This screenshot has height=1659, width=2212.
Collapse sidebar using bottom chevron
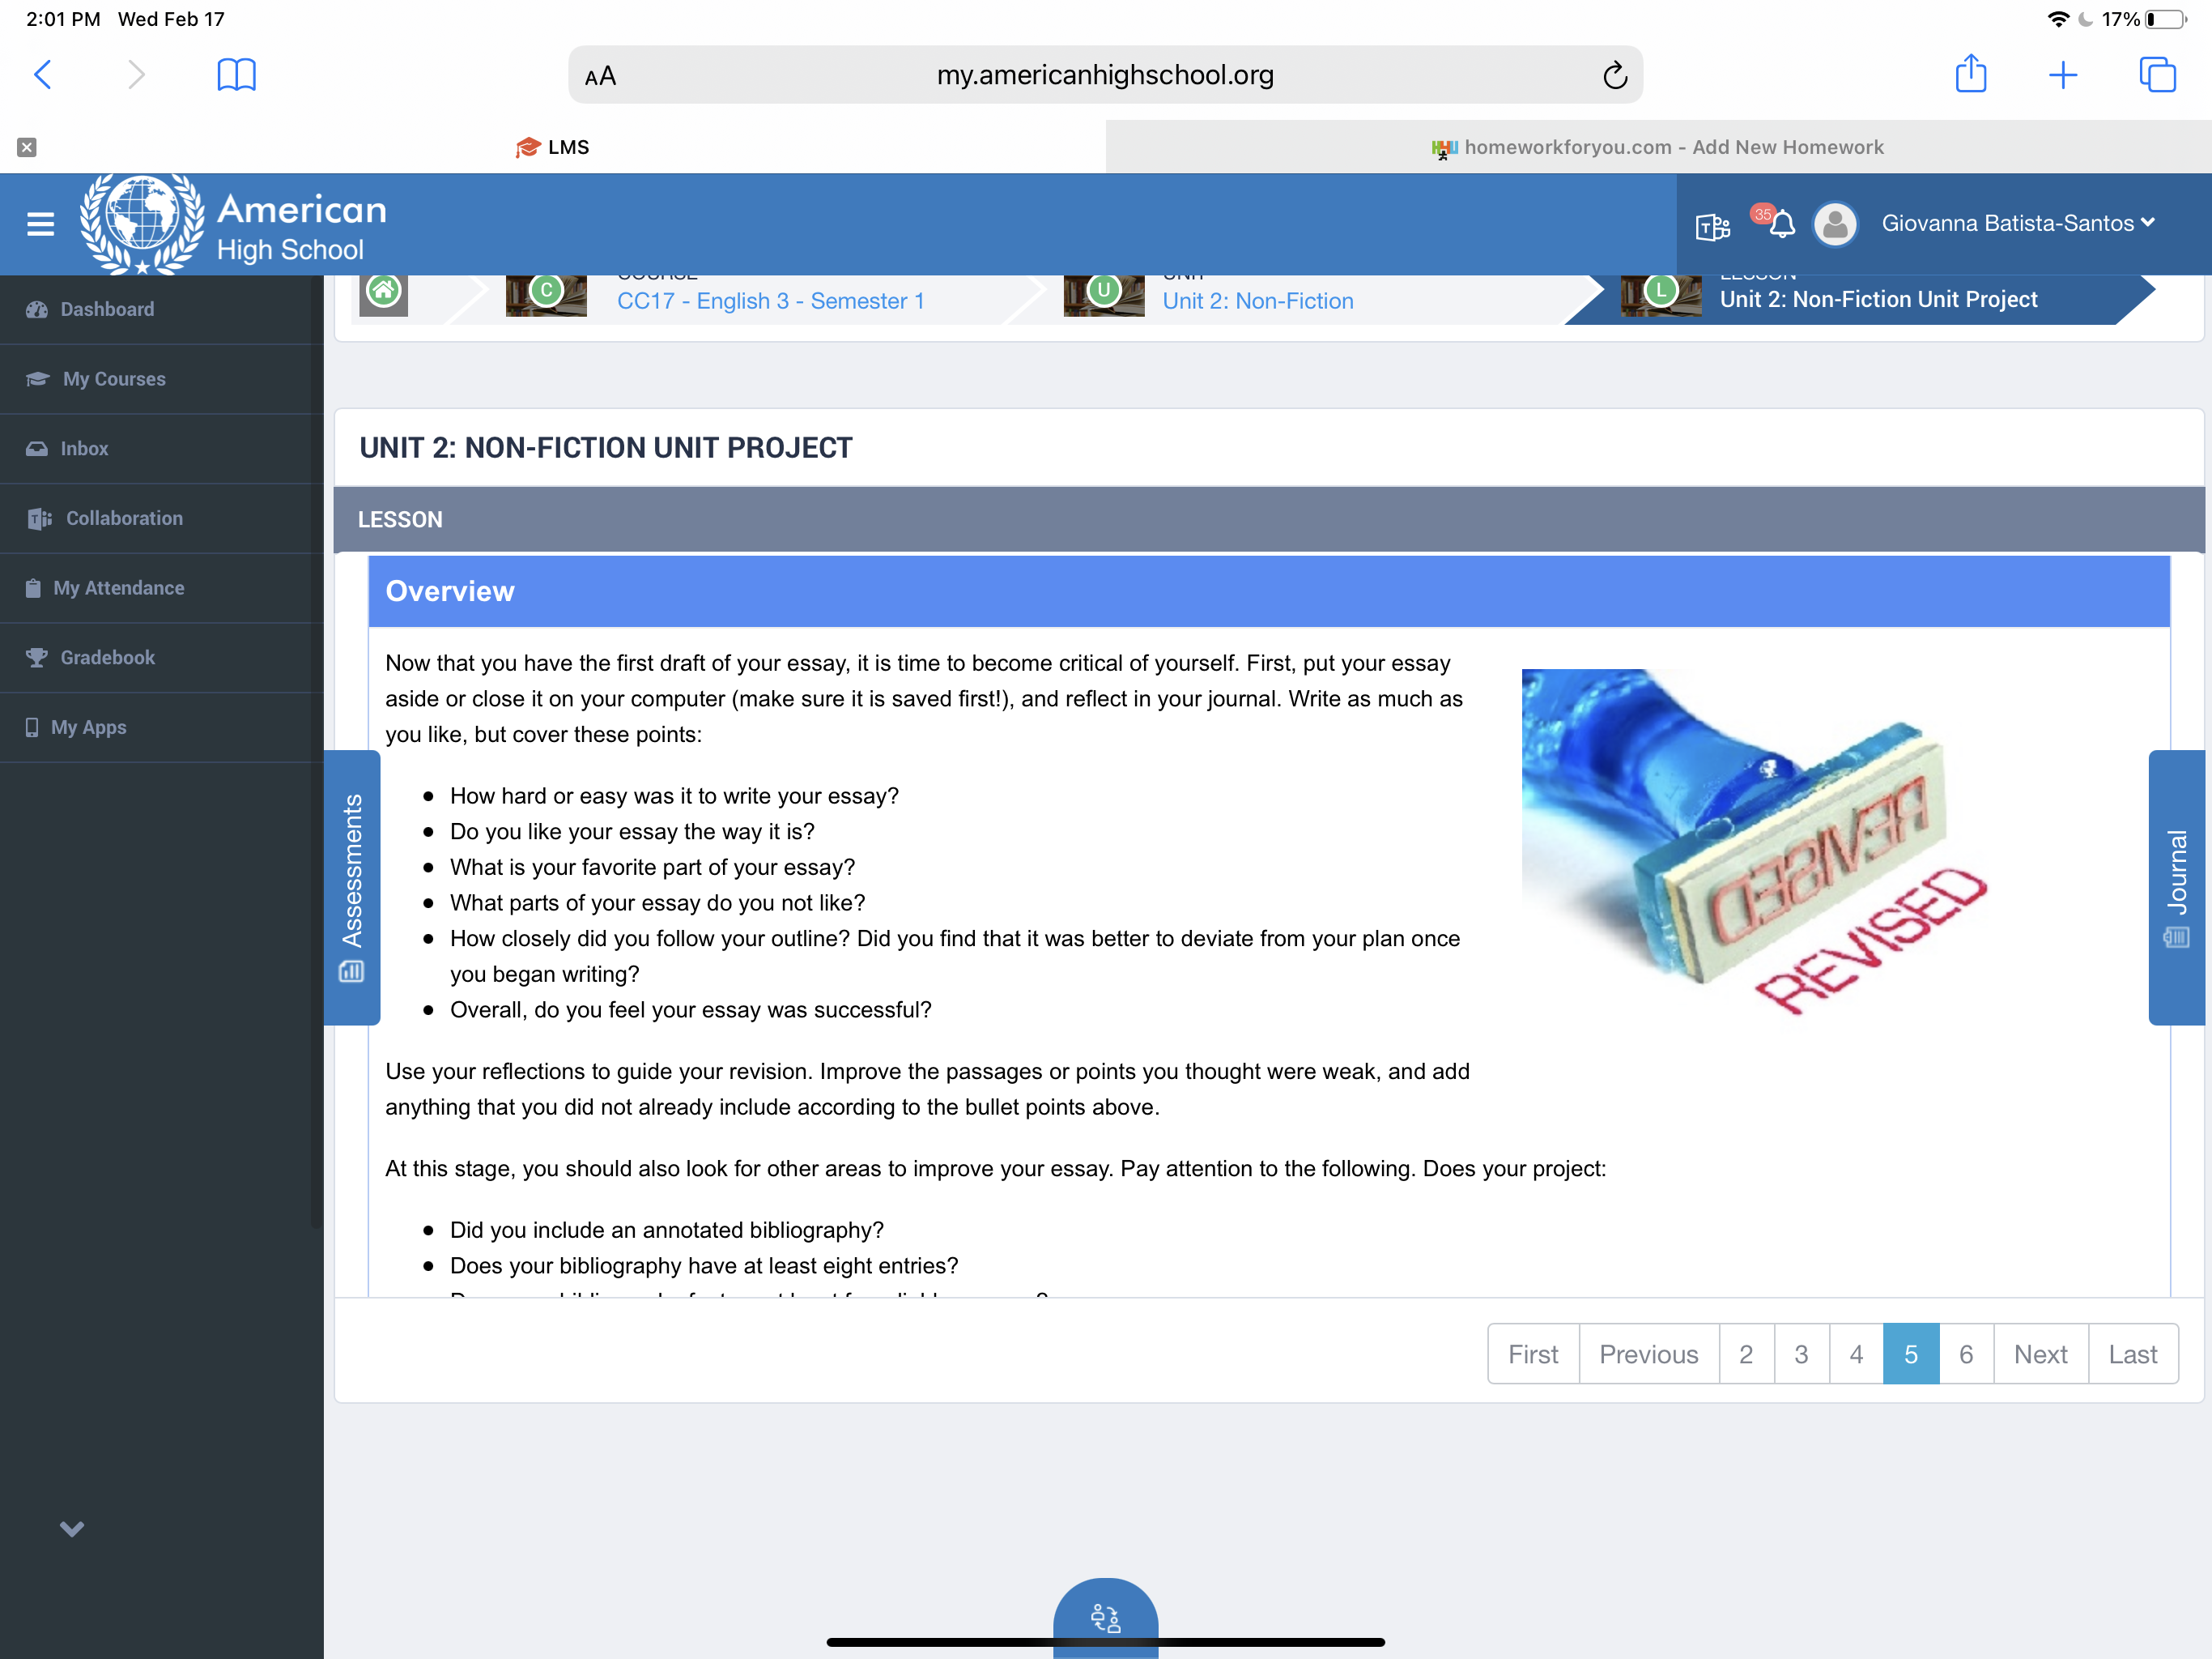[72, 1528]
